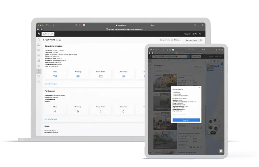
Task: Click the casafari.com address bar in the laptop window
Action: pyautogui.click(x=121, y=25)
